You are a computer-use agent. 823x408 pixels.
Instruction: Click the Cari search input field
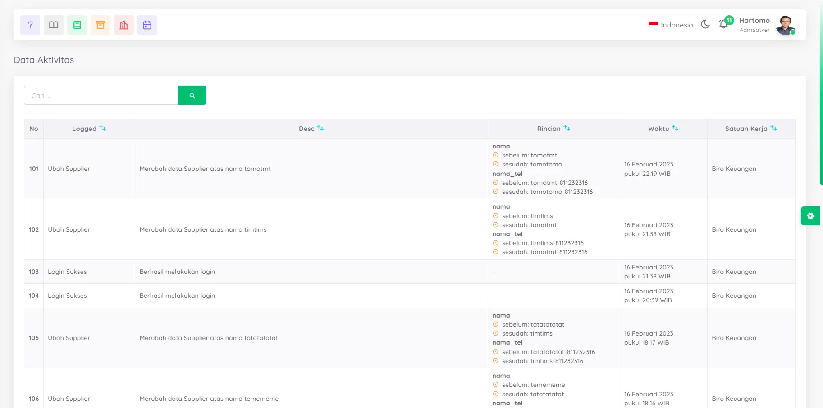(x=101, y=95)
